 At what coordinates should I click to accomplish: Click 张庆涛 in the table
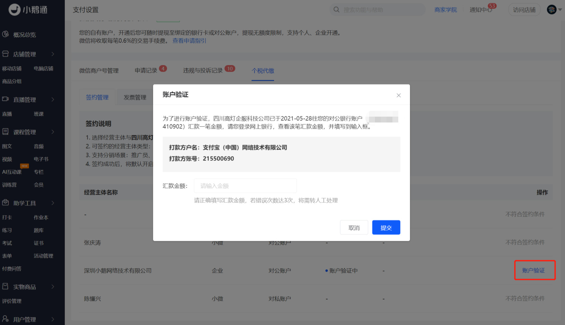[x=92, y=242]
